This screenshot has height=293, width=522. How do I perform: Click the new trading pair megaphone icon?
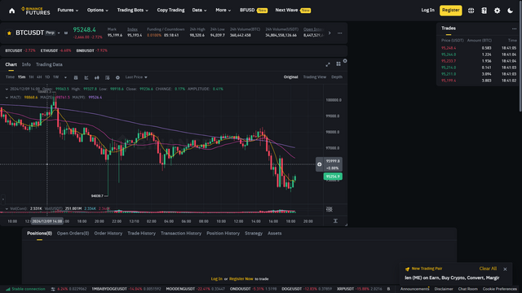407,269
